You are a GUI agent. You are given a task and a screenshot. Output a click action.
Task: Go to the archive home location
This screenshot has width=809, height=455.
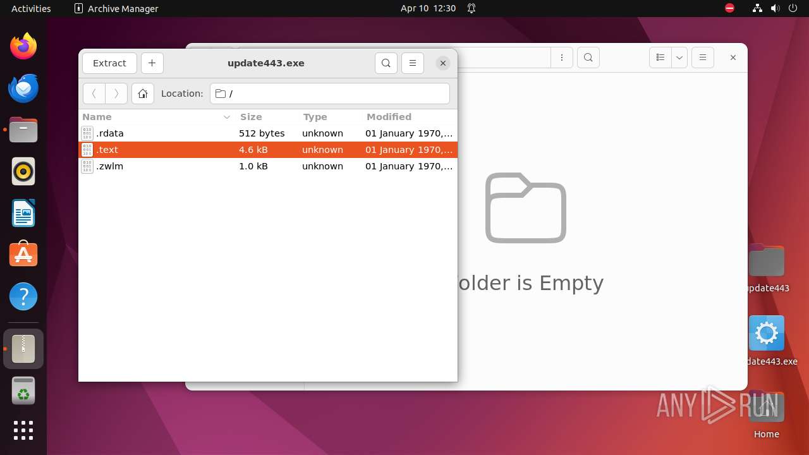(143, 94)
